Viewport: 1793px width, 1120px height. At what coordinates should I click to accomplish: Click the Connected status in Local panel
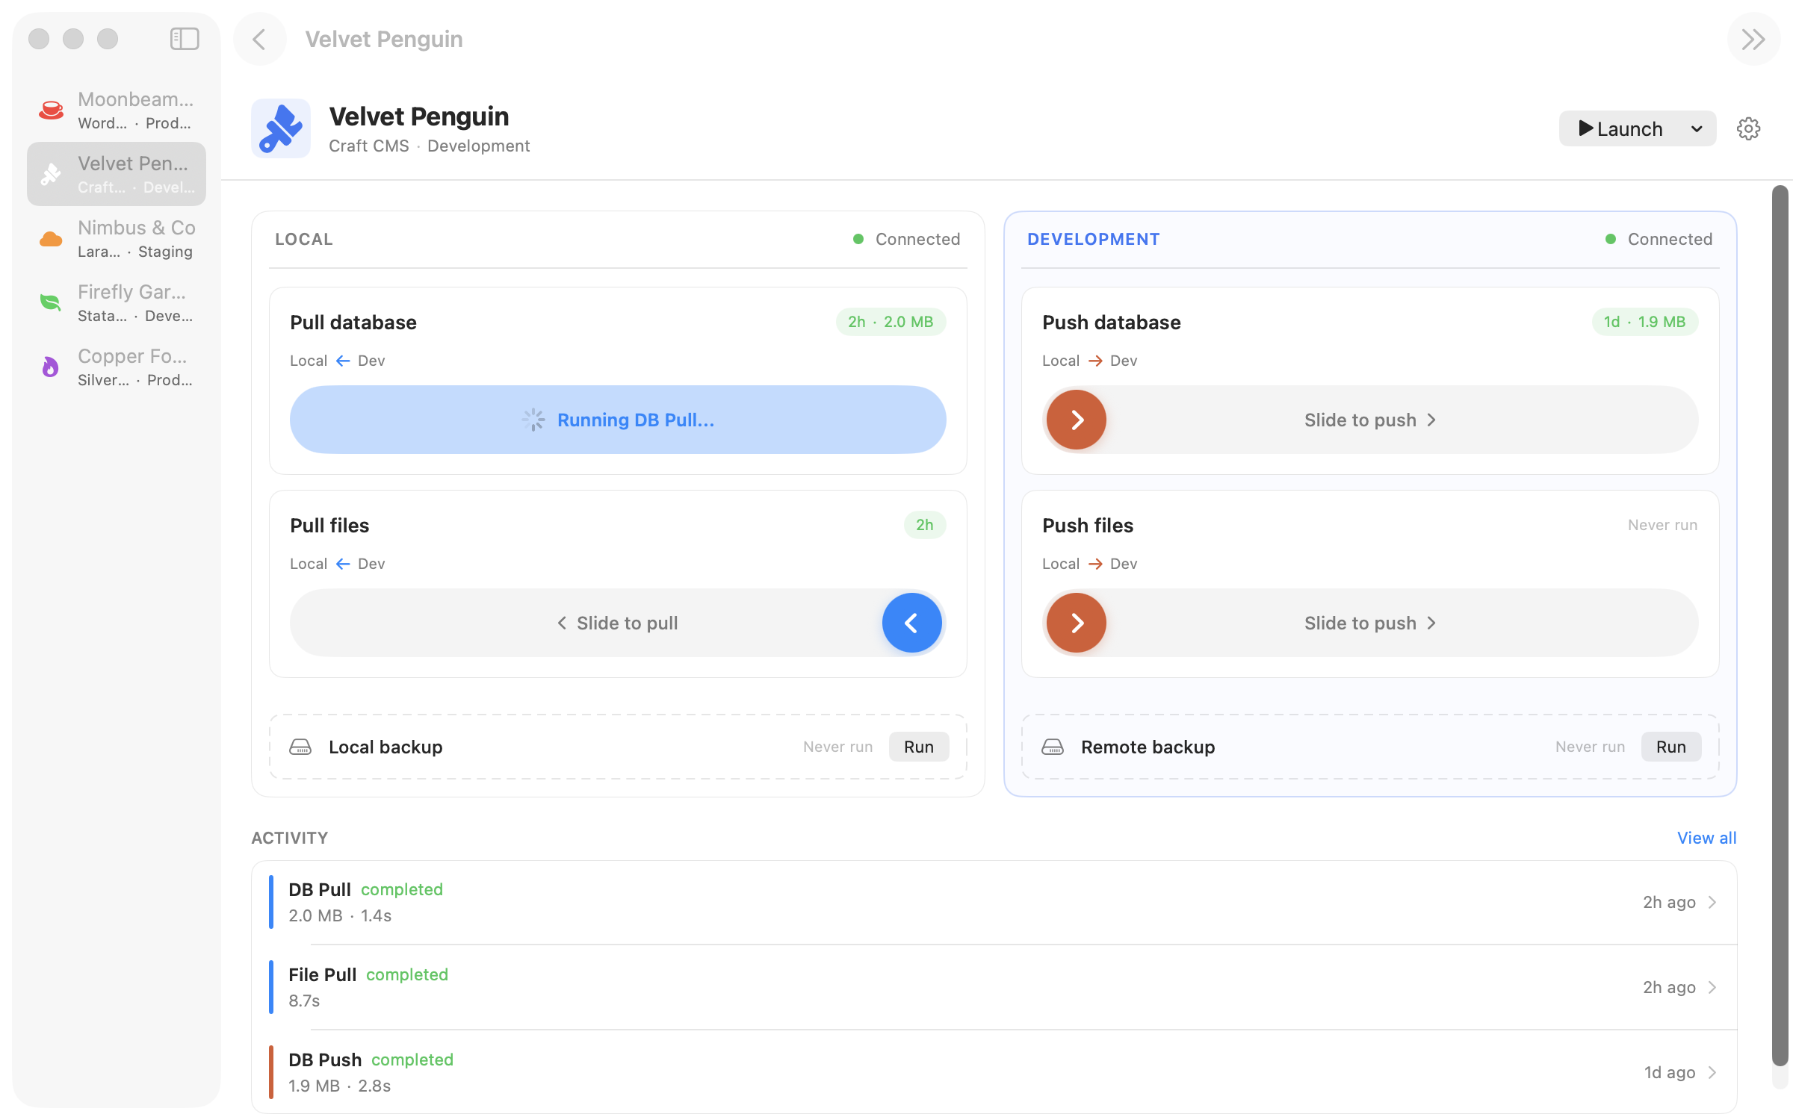[906, 239]
